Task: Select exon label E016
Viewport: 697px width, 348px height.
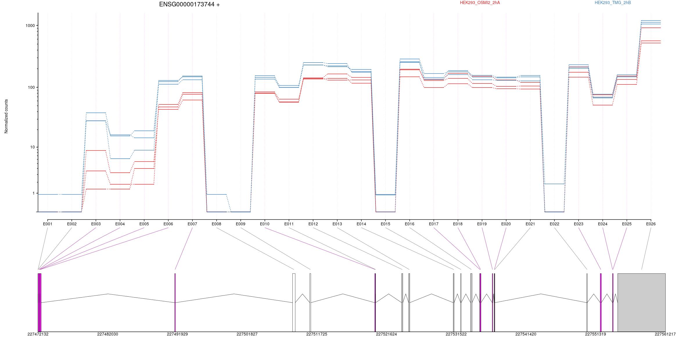Action: 409,224
